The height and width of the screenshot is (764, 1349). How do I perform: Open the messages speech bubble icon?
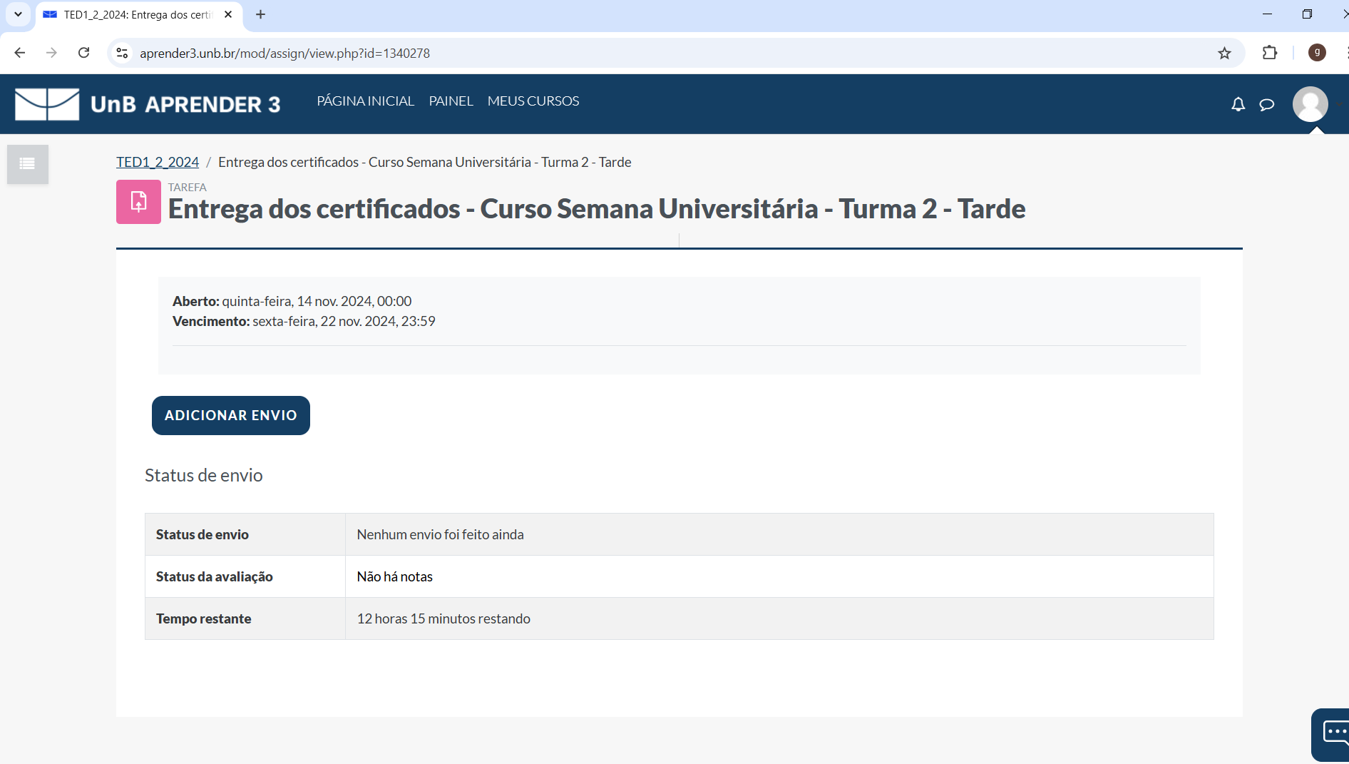(x=1266, y=105)
